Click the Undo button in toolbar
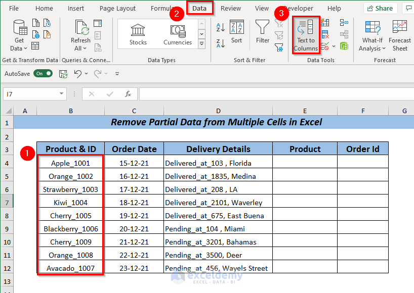414x293 pixels. point(77,73)
